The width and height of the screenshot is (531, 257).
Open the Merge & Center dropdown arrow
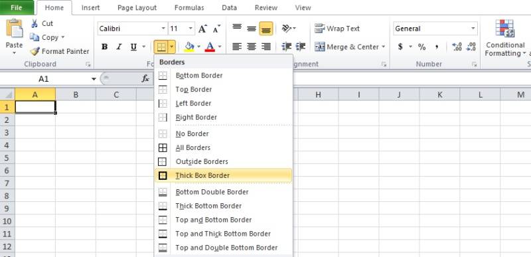[384, 46]
